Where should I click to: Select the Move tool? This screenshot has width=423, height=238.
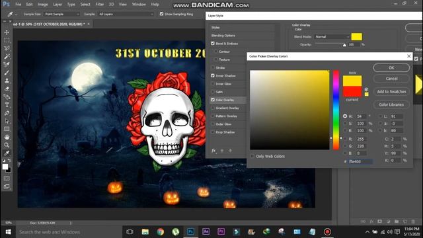(7, 32)
